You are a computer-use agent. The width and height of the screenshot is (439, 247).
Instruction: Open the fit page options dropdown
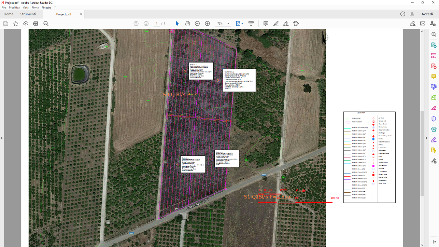point(240,24)
